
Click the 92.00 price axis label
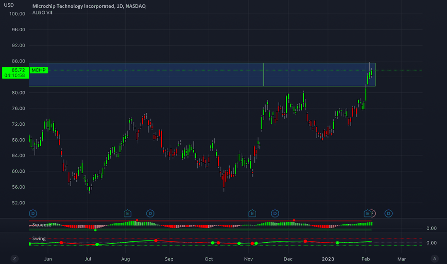[19, 46]
